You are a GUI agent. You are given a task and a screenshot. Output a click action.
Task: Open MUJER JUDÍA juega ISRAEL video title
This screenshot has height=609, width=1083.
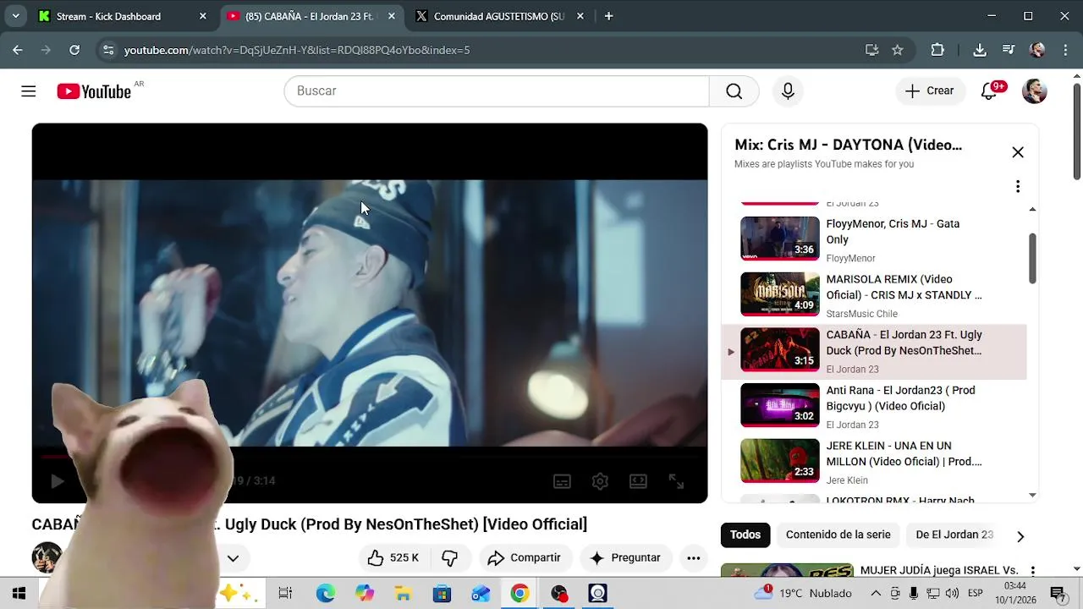(939, 570)
